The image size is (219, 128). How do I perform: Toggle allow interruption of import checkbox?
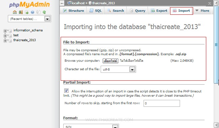(67, 91)
